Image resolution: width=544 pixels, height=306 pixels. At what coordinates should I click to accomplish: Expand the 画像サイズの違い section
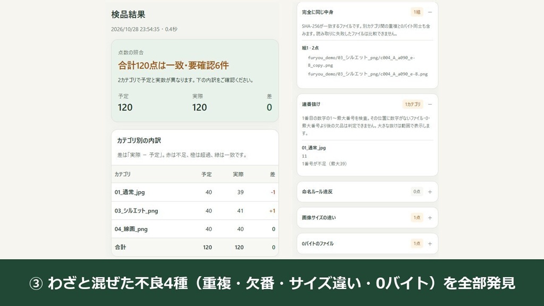430,218
